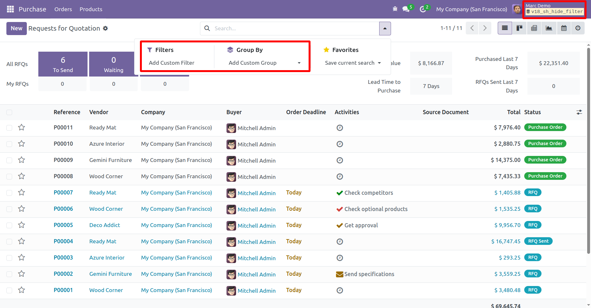This screenshot has height=308, width=591.
Task: Open optional columns adjust icon
Action: 579,112
